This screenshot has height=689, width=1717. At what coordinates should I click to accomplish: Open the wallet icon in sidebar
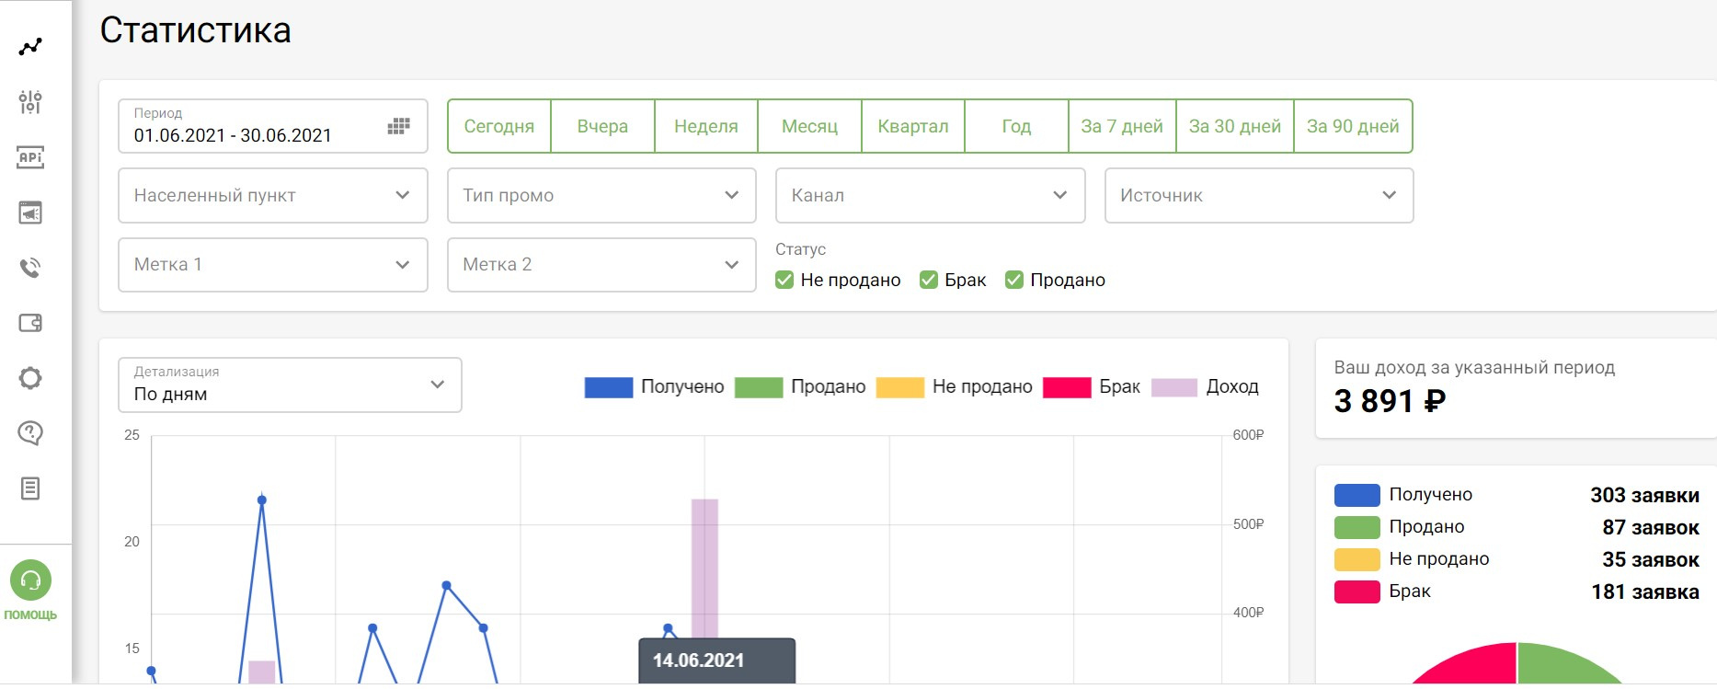point(30,323)
